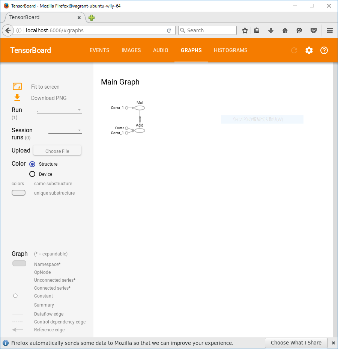Switch to the IMAGES tab
338x349 pixels.
point(131,50)
